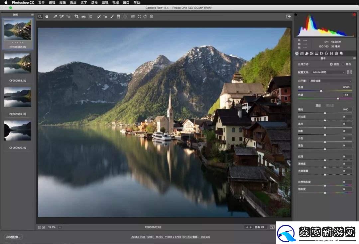Select 颜色 (color) treatment radio button
The height and width of the screenshot is (244, 359).
point(331,64)
